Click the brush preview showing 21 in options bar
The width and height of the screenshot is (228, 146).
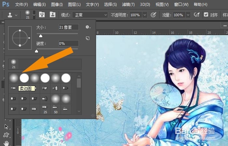pos(28,15)
